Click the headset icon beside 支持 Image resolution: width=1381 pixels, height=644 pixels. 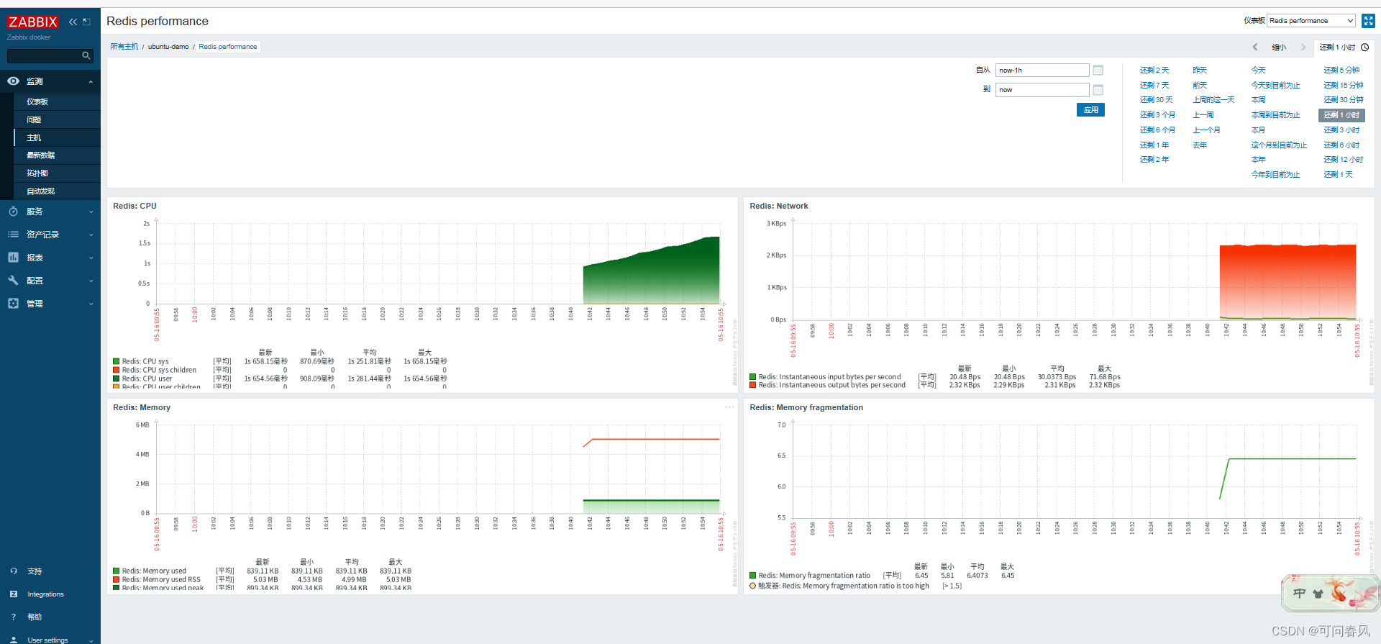13,571
